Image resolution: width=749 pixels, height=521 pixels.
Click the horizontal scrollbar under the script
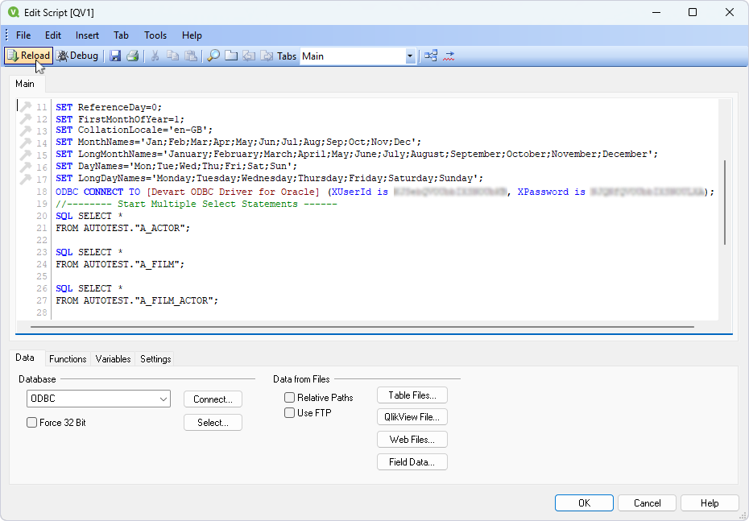coord(362,327)
